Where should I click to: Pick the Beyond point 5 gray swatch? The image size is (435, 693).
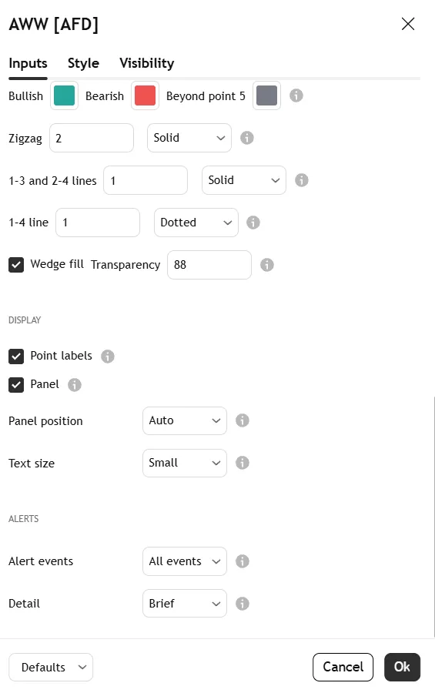266,95
